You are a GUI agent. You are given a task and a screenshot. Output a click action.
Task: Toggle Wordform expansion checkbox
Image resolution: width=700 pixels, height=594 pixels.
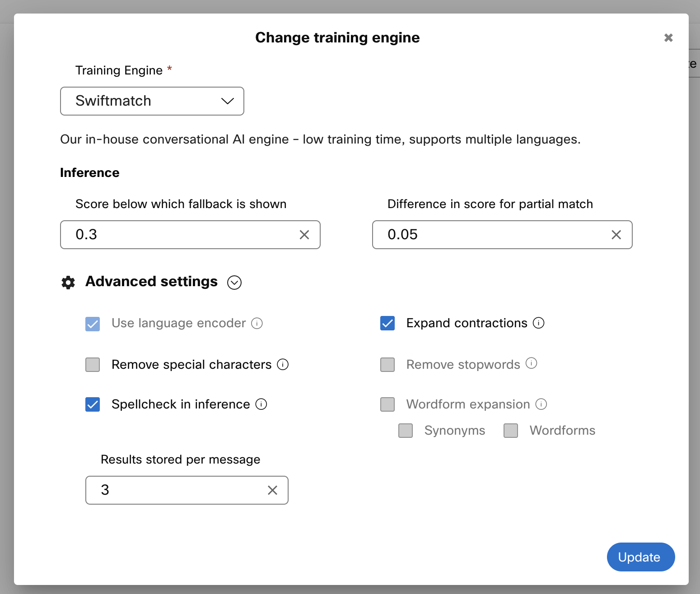387,404
